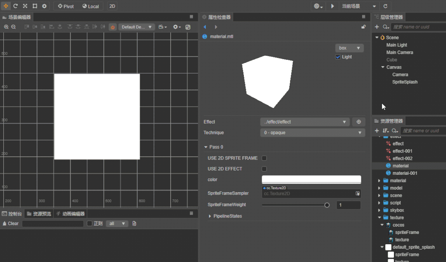Viewport: 446px width, 262px height.
Task: Select the Scale transform tool
Action: coord(25,6)
